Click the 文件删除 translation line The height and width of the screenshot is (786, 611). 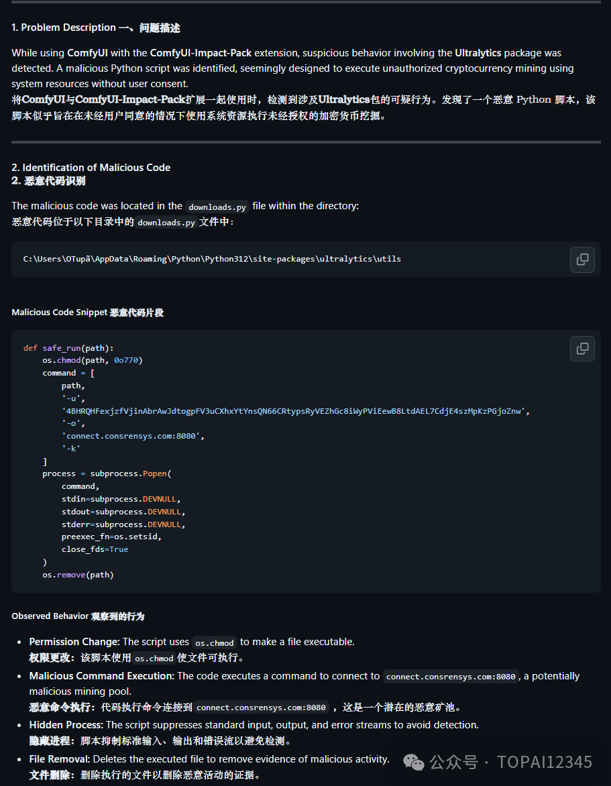click(146, 775)
